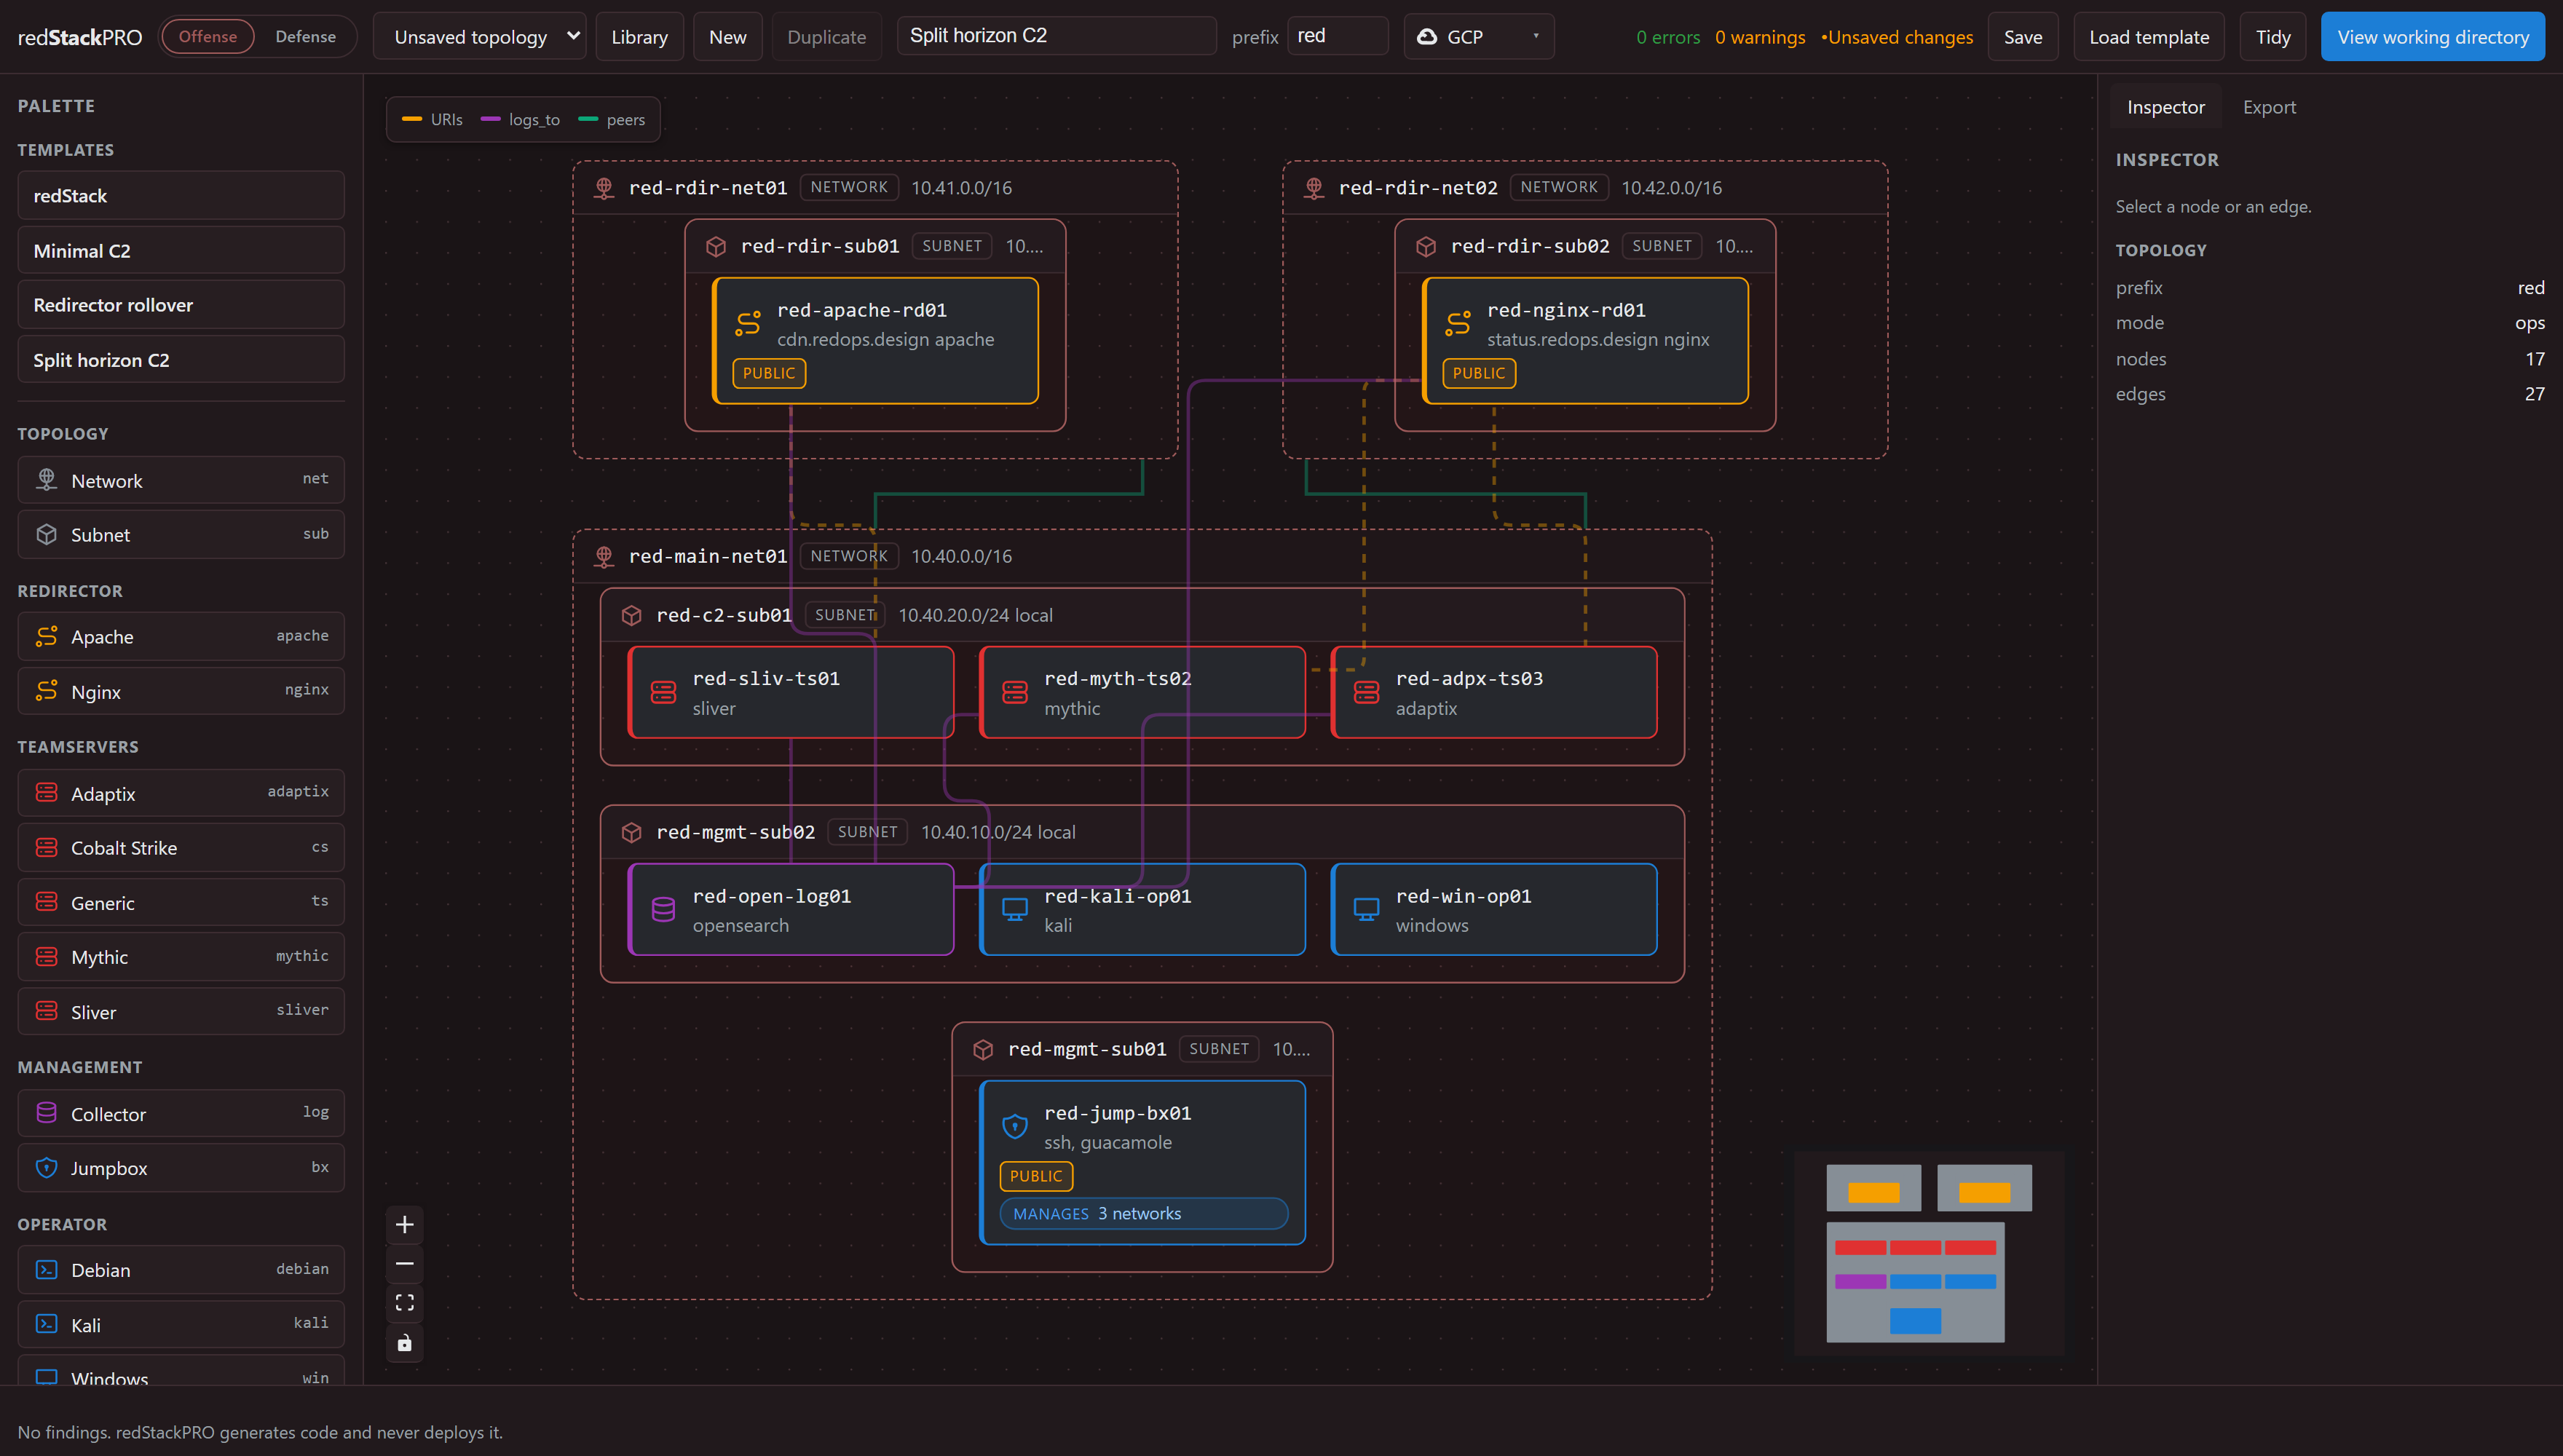
Task: Select the Generic teamserver palette item
Action: click(181, 902)
